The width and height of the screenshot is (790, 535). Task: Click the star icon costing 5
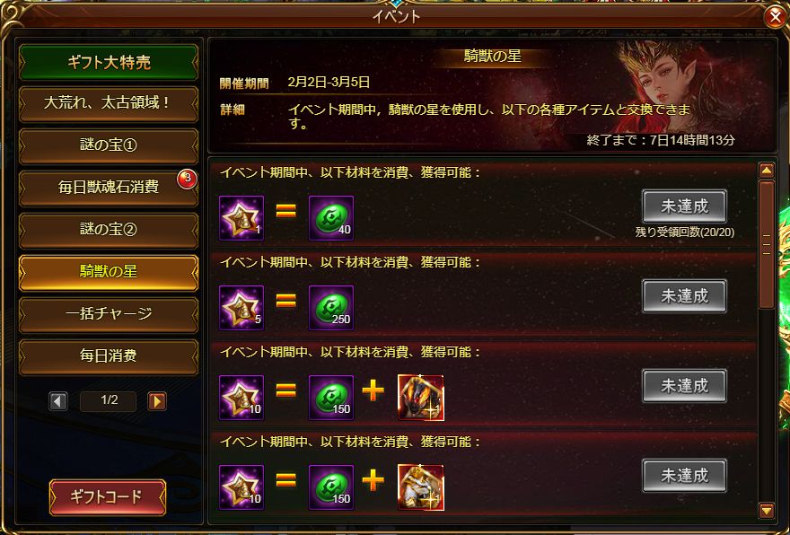click(x=241, y=308)
